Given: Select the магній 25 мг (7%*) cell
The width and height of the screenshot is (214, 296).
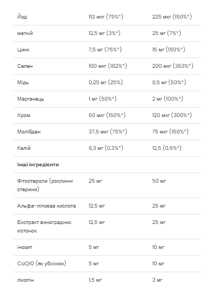Looking at the screenshot, I should (166, 33).
